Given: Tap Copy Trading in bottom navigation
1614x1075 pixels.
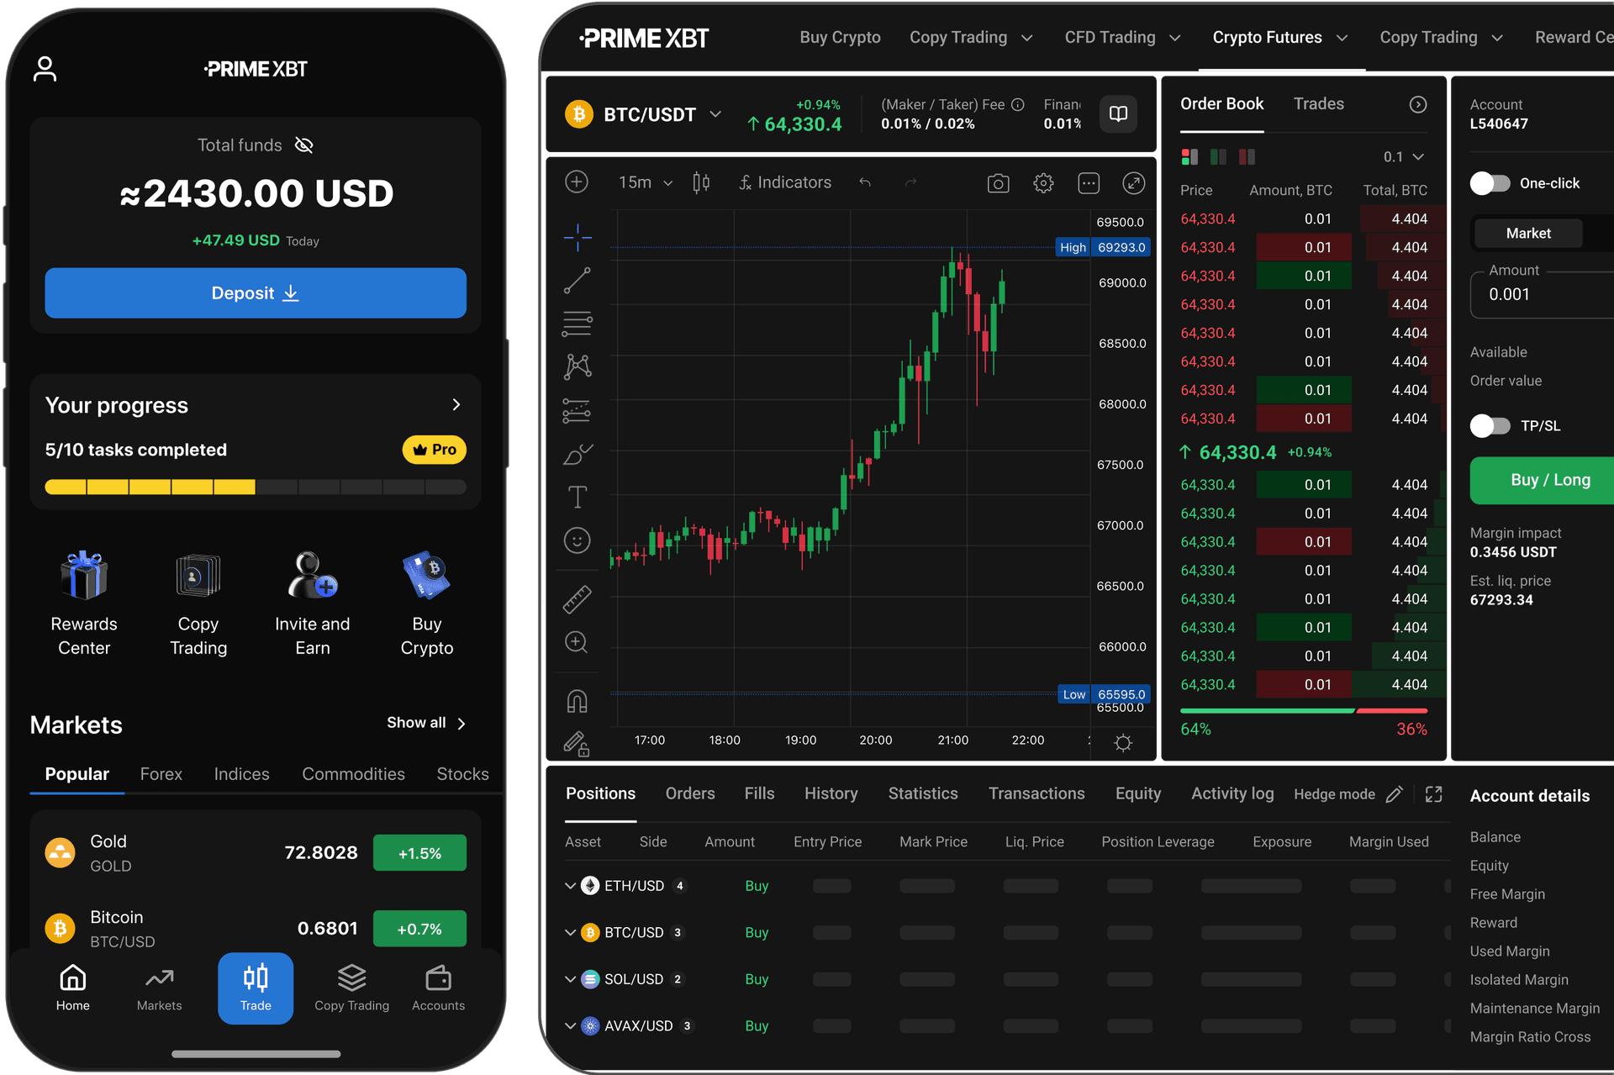Looking at the screenshot, I should click(x=352, y=988).
